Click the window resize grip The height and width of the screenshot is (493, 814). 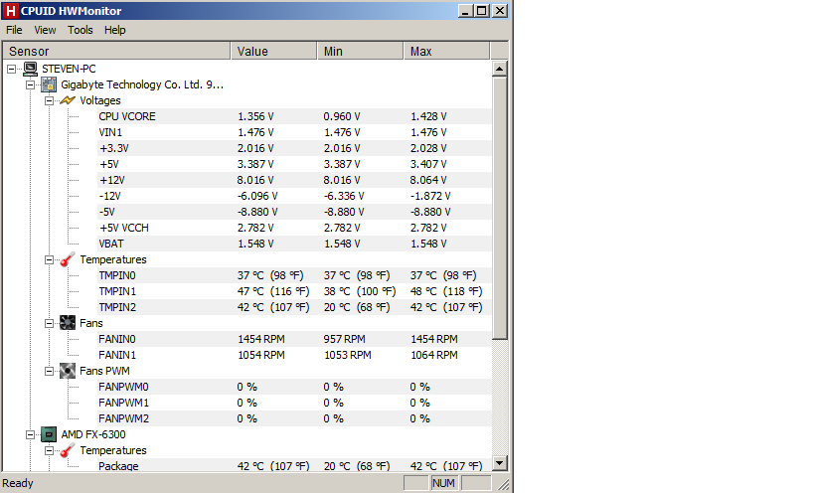tap(504, 485)
